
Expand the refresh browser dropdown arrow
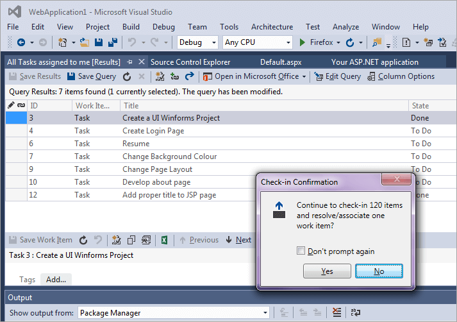tap(360, 42)
